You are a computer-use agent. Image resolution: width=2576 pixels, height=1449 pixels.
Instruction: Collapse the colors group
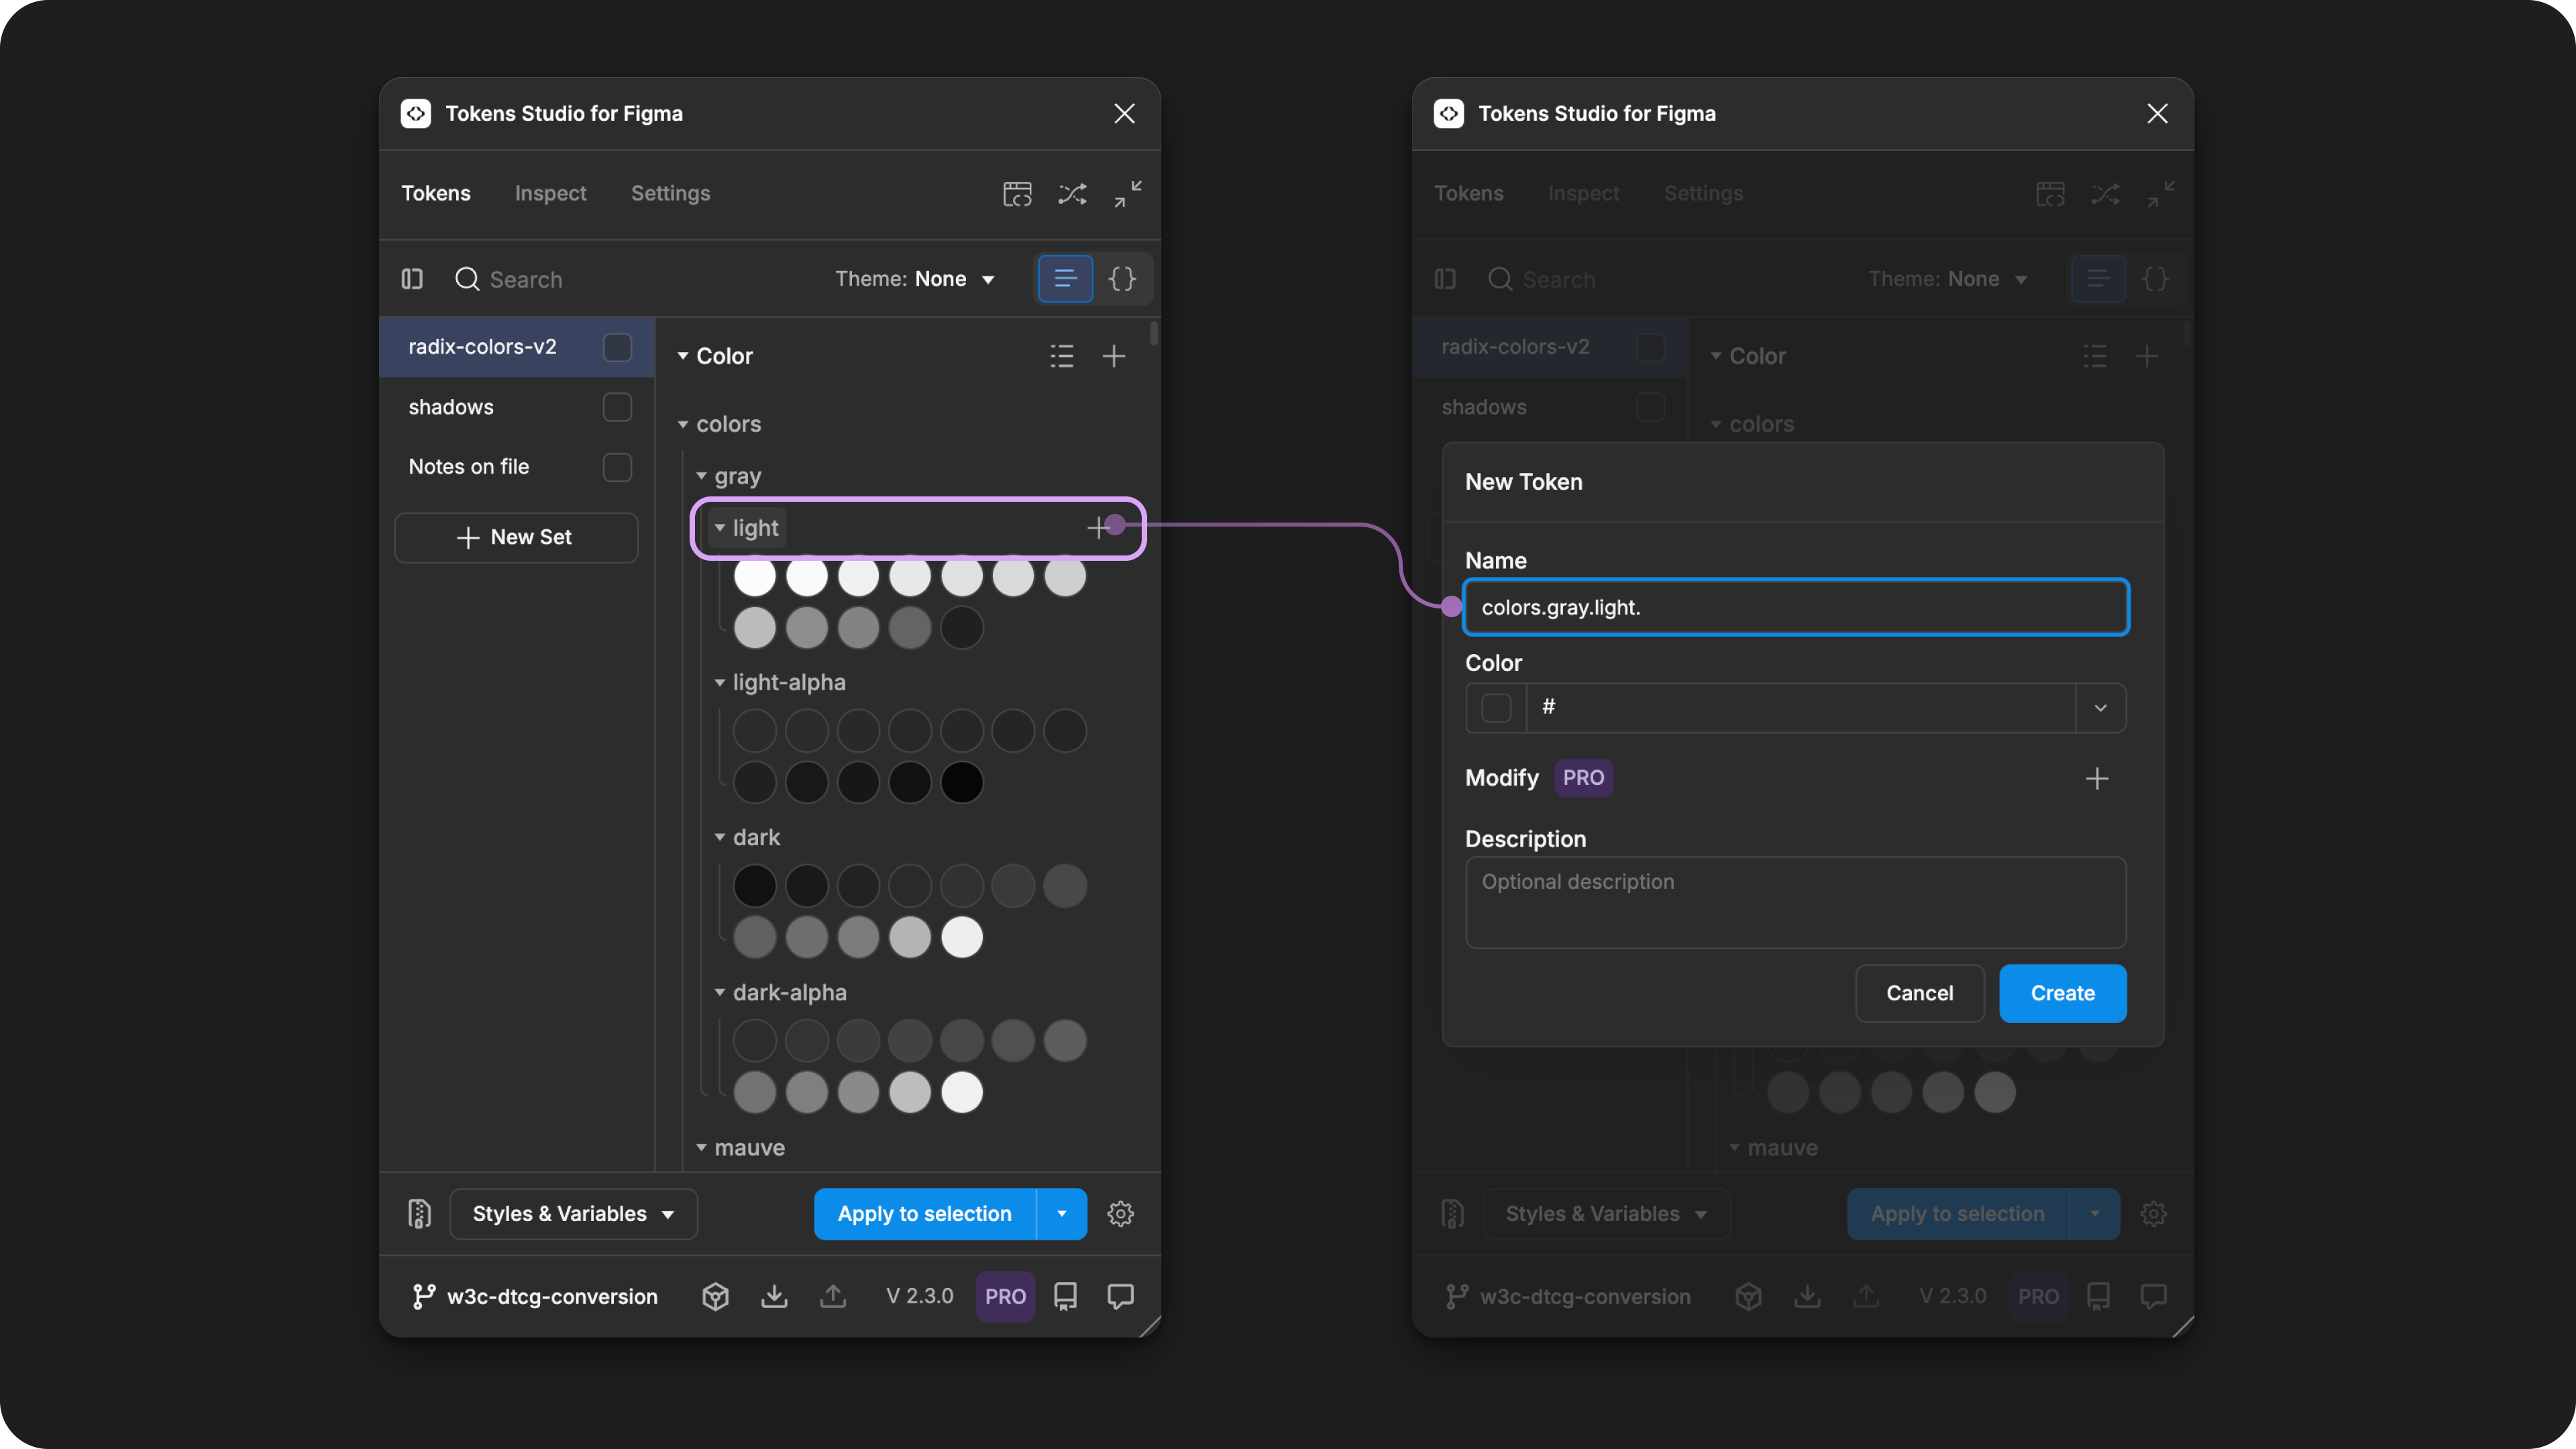click(x=683, y=424)
